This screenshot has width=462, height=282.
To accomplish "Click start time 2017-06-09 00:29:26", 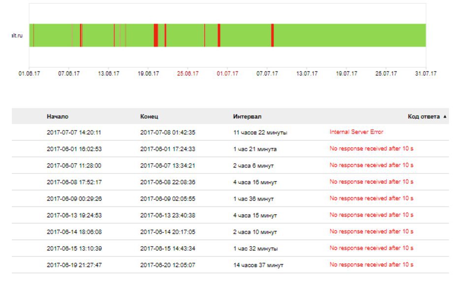I will click(74, 198).
